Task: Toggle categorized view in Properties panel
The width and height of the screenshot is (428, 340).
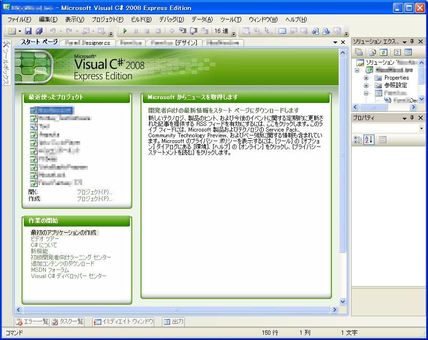Action: click(x=357, y=140)
